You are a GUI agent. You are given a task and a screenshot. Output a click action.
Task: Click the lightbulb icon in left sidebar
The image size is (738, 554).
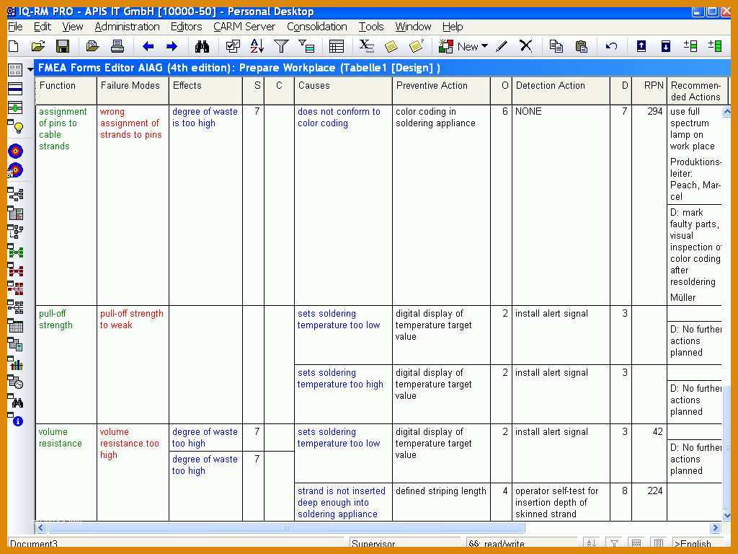16,126
